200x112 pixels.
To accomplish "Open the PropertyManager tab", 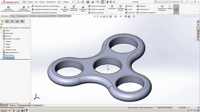I will tap(7, 21).
